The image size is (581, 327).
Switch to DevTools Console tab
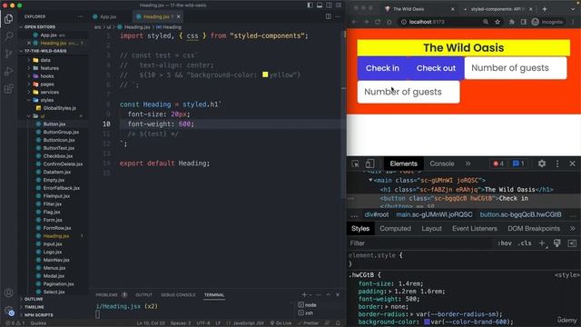442,163
